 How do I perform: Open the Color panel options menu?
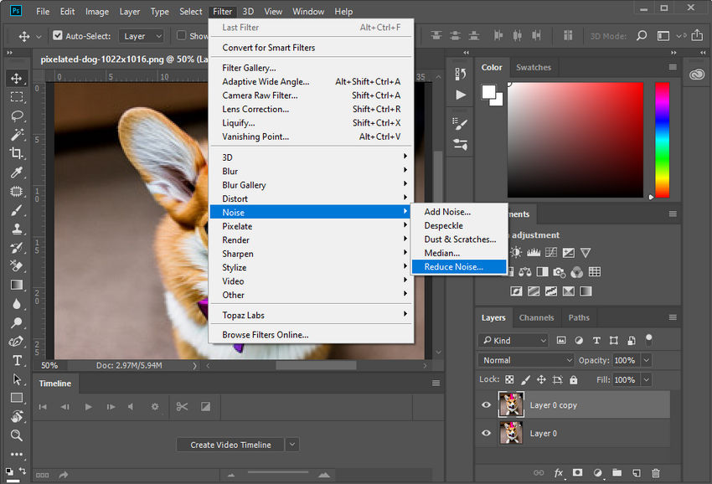click(673, 67)
